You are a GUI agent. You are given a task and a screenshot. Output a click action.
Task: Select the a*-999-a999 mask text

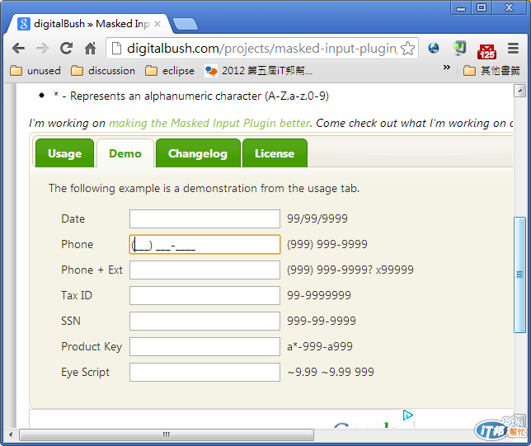(x=320, y=346)
